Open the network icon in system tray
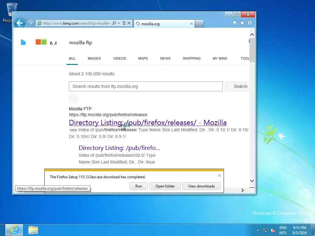This screenshot has height=236, width=315. pyautogui.click(x=265, y=230)
